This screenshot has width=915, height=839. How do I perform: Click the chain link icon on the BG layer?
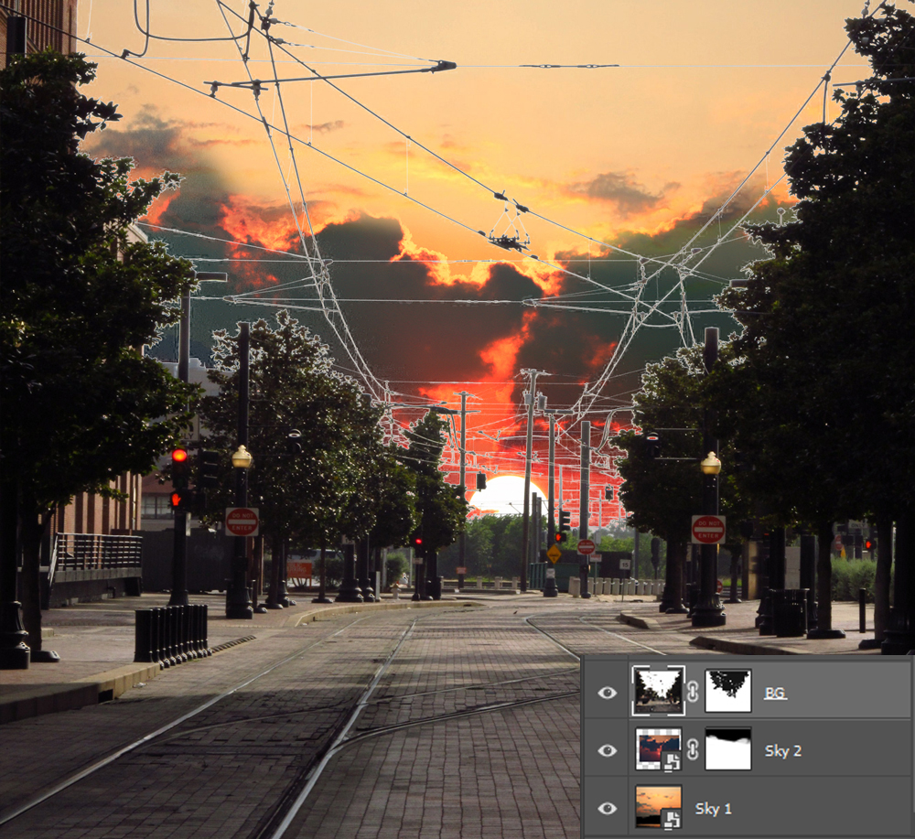point(693,693)
